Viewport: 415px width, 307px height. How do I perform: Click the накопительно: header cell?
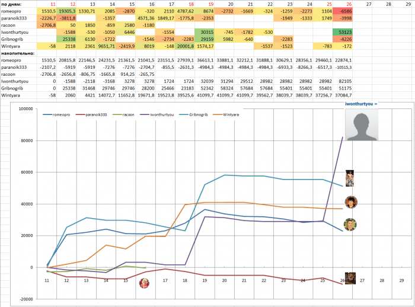pyautogui.click(x=18, y=53)
